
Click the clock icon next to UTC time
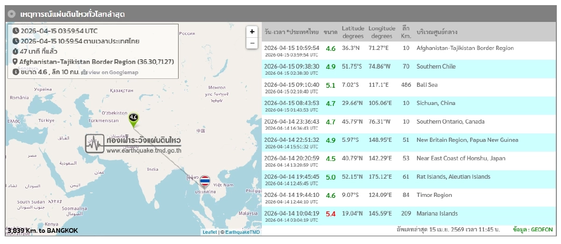16,31
